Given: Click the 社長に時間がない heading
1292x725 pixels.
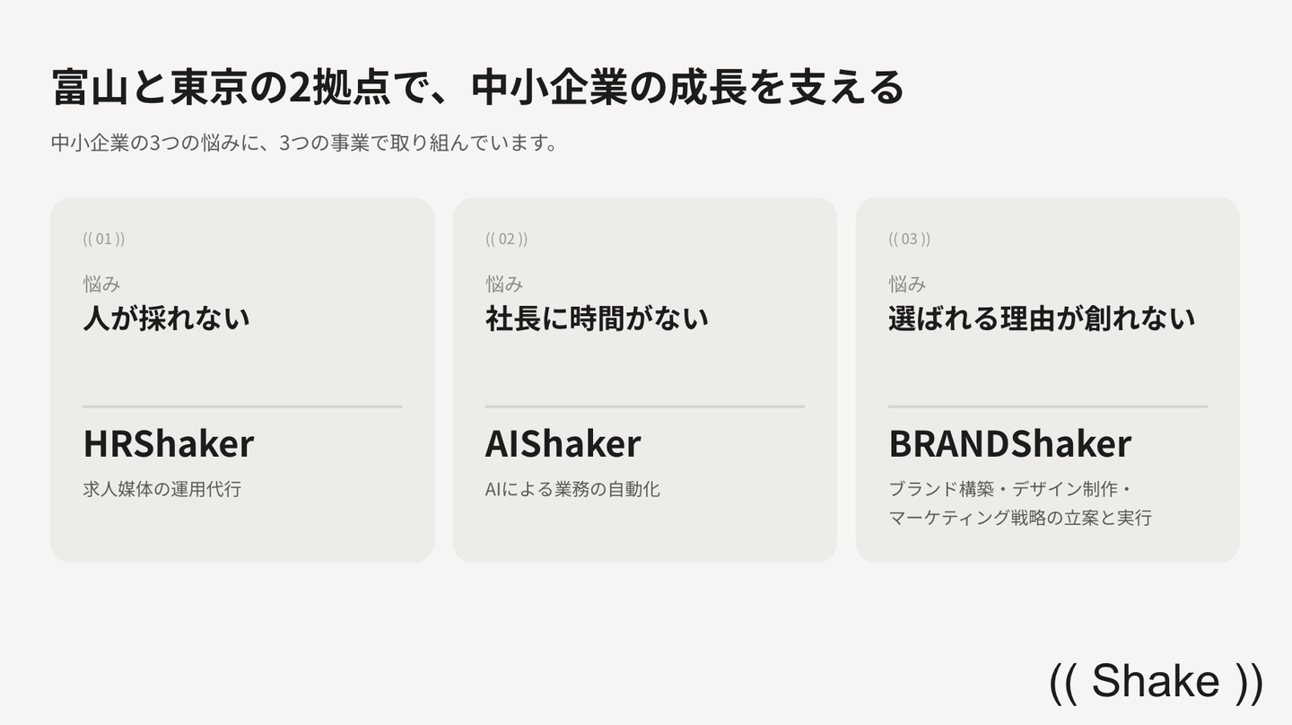Looking at the screenshot, I should [x=597, y=318].
